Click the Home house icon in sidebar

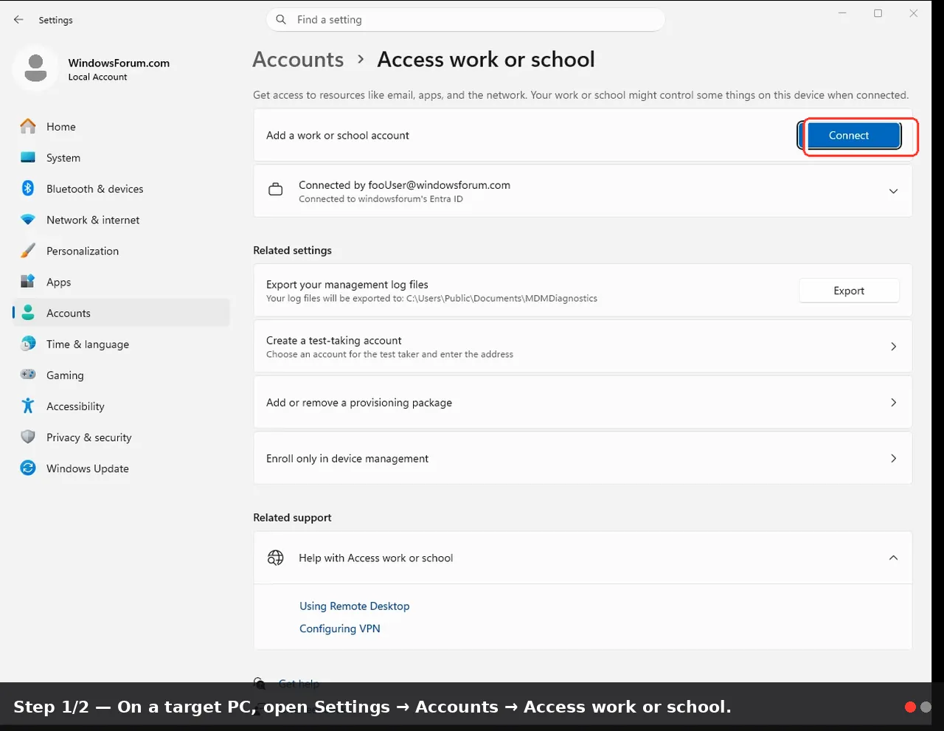pos(28,127)
